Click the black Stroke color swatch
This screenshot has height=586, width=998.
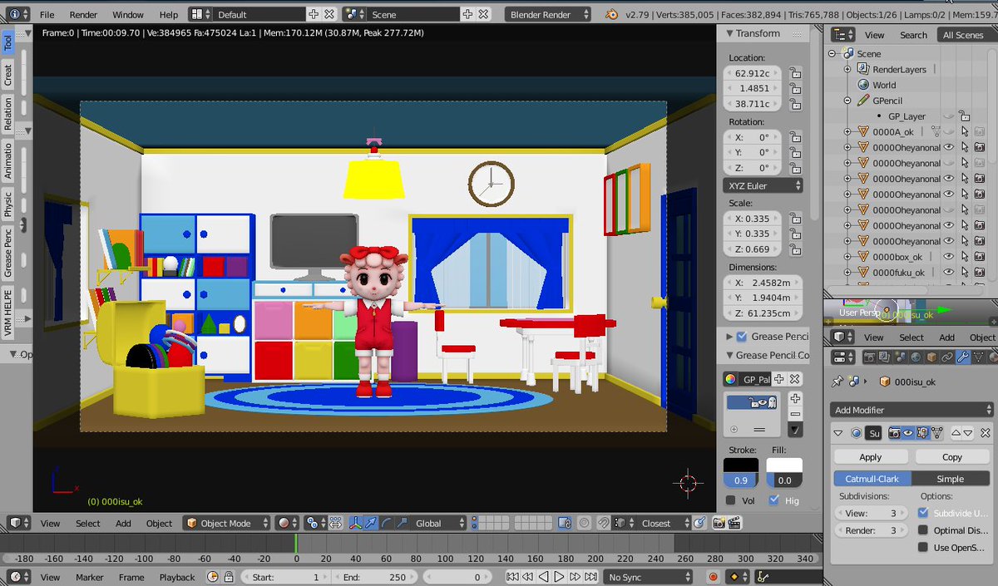[740, 465]
